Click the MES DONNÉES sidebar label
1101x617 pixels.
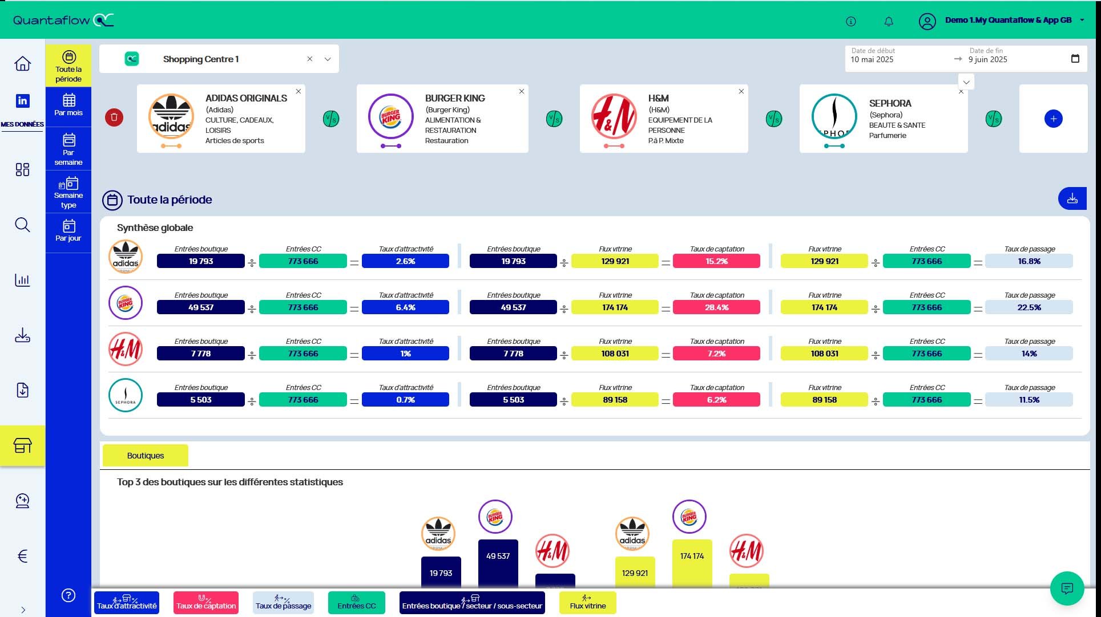[x=22, y=124]
